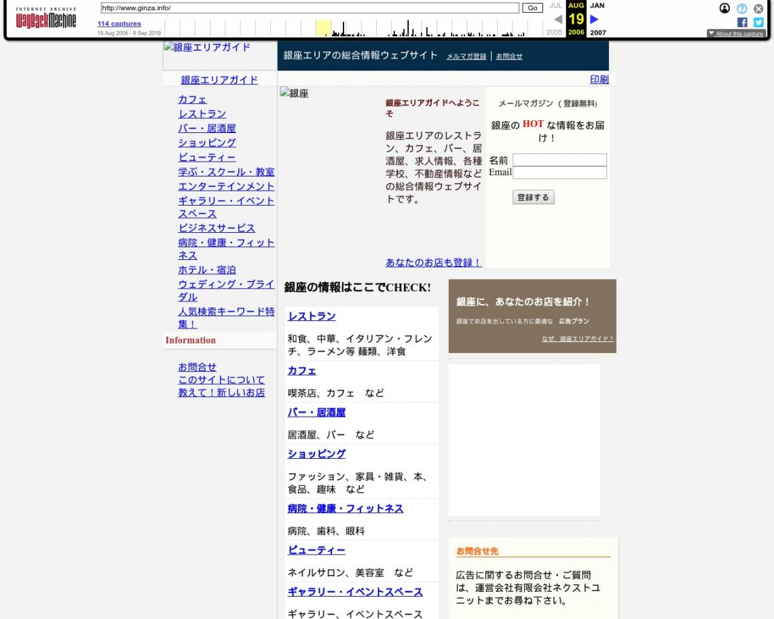
Task: Expand the About this capture panel
Action: (x=736, y=33)
